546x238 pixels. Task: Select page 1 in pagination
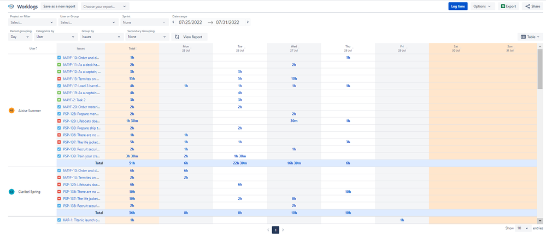tap(275, 230)
